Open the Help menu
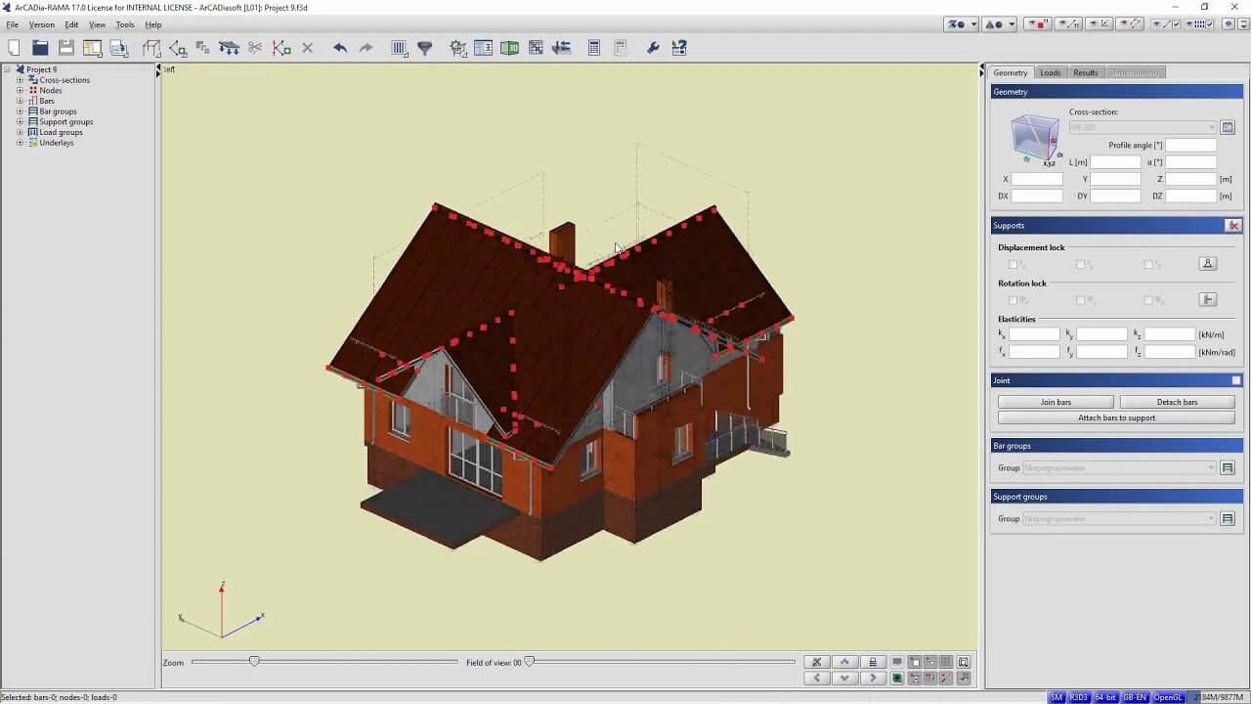 (153, 24)
